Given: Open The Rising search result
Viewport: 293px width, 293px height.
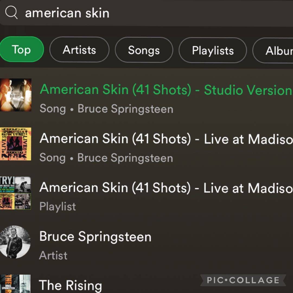Looking at the screenshot, I should [71, 285].
